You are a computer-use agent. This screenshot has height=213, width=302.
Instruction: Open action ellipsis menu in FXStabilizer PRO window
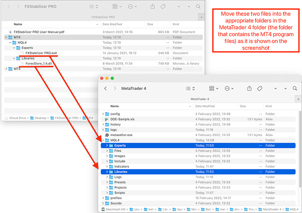132,7
